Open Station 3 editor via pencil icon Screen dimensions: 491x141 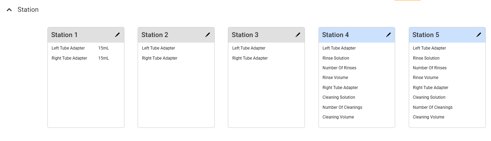click(298, 35)
